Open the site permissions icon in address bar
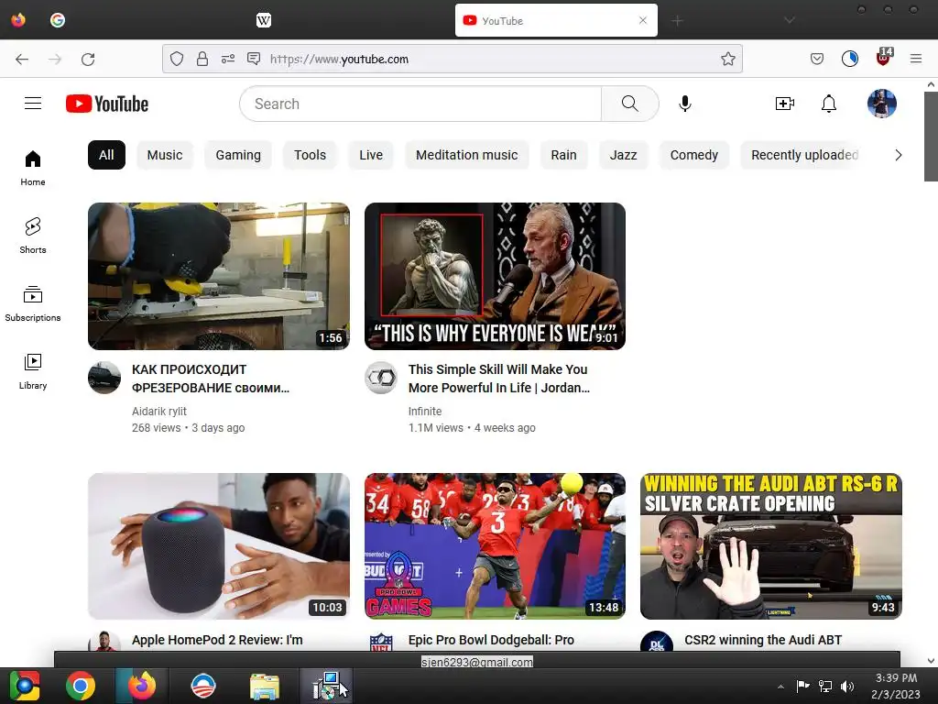The height and width of the screenshot is (704, 938). 228,59
